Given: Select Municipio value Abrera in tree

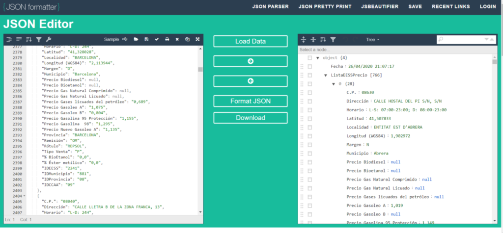Looking at the screenshot, I should tap(381, 153).
